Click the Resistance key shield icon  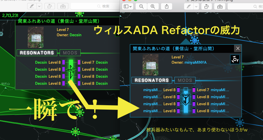coord(186,99)
